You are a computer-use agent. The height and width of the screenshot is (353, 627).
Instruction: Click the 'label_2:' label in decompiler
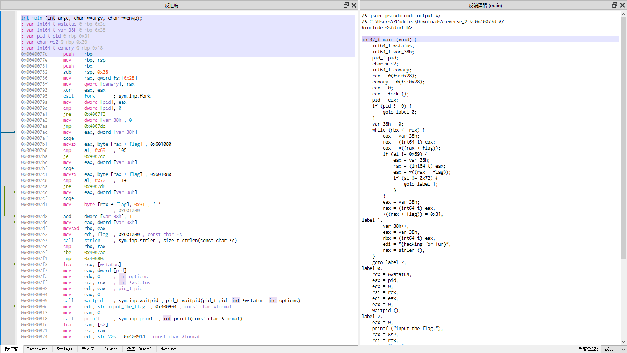pos(372,317)
